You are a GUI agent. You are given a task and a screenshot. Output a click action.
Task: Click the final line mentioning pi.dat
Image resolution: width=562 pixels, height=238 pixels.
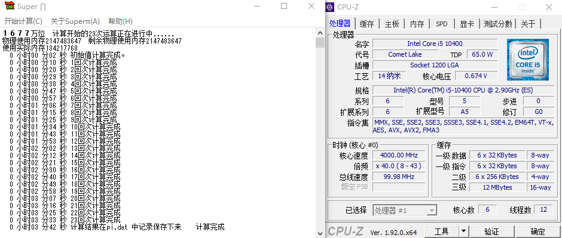click(117, 227)
